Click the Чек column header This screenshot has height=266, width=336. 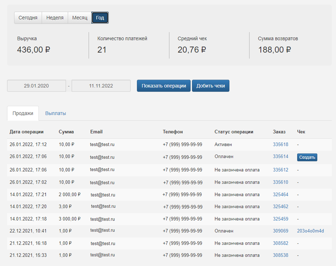click(301, 132)
